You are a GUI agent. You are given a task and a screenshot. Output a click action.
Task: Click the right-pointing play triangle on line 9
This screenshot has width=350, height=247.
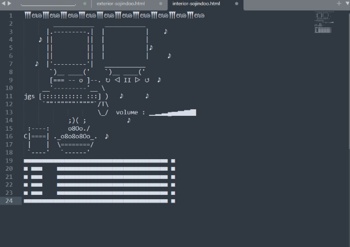[137, 80]
